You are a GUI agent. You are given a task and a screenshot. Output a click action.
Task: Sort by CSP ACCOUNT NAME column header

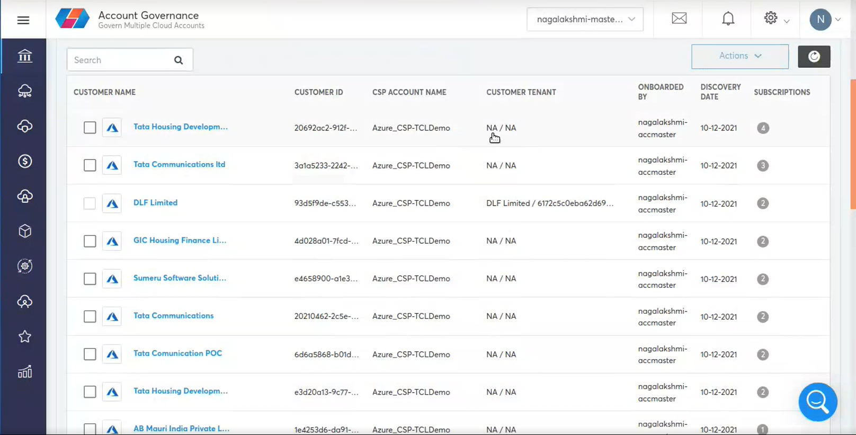409,92
